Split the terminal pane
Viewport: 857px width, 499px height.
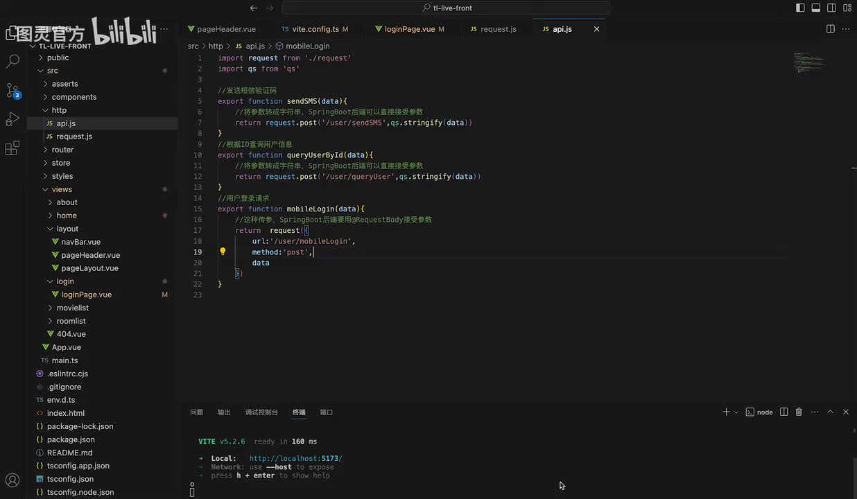click(784, 412)
